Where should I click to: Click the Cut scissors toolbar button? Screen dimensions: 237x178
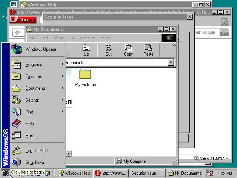109,50
